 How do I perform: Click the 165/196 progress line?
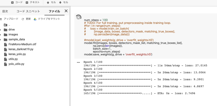(139, 93)
